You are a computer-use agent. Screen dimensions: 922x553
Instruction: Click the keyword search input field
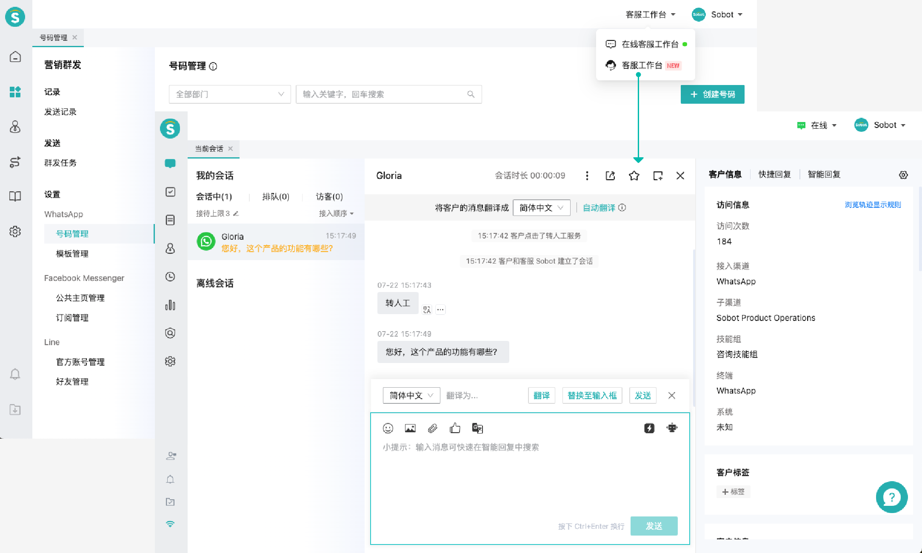(389, 94)
